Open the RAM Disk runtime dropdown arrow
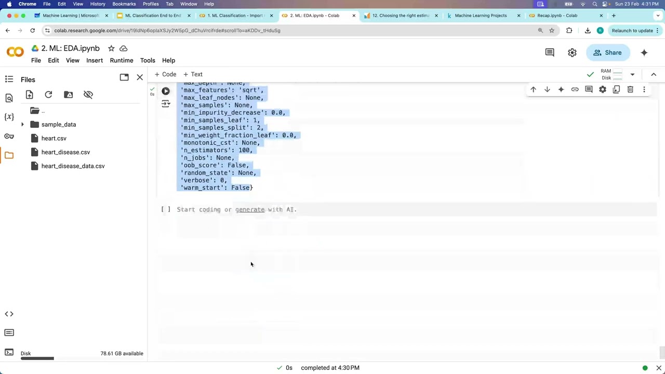 [632, 74]
